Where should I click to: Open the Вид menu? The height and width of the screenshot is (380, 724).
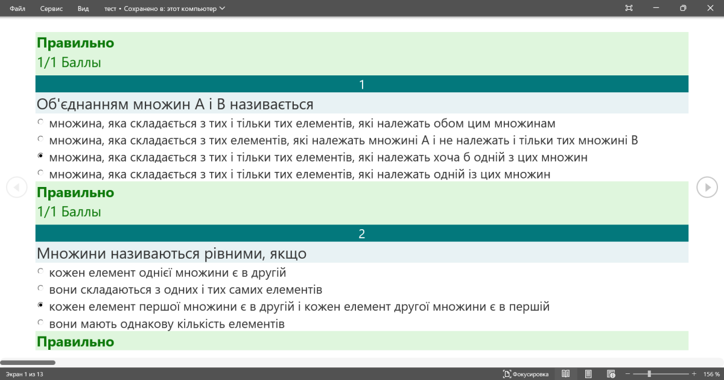pyautogui.click(x=83, y=8)
